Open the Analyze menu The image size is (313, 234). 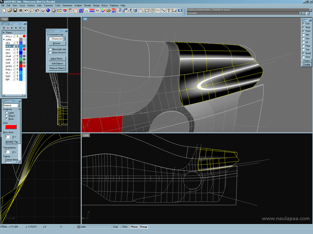77,5
